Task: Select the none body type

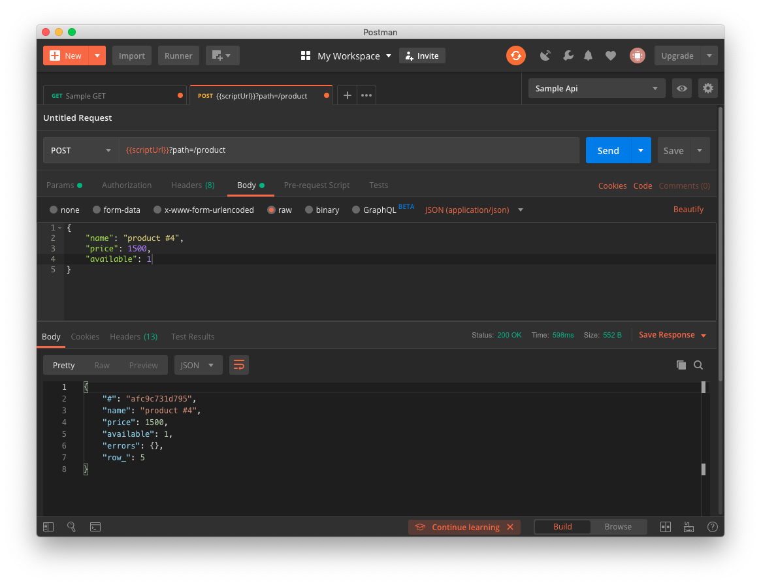Action: [x=54, y=210]
